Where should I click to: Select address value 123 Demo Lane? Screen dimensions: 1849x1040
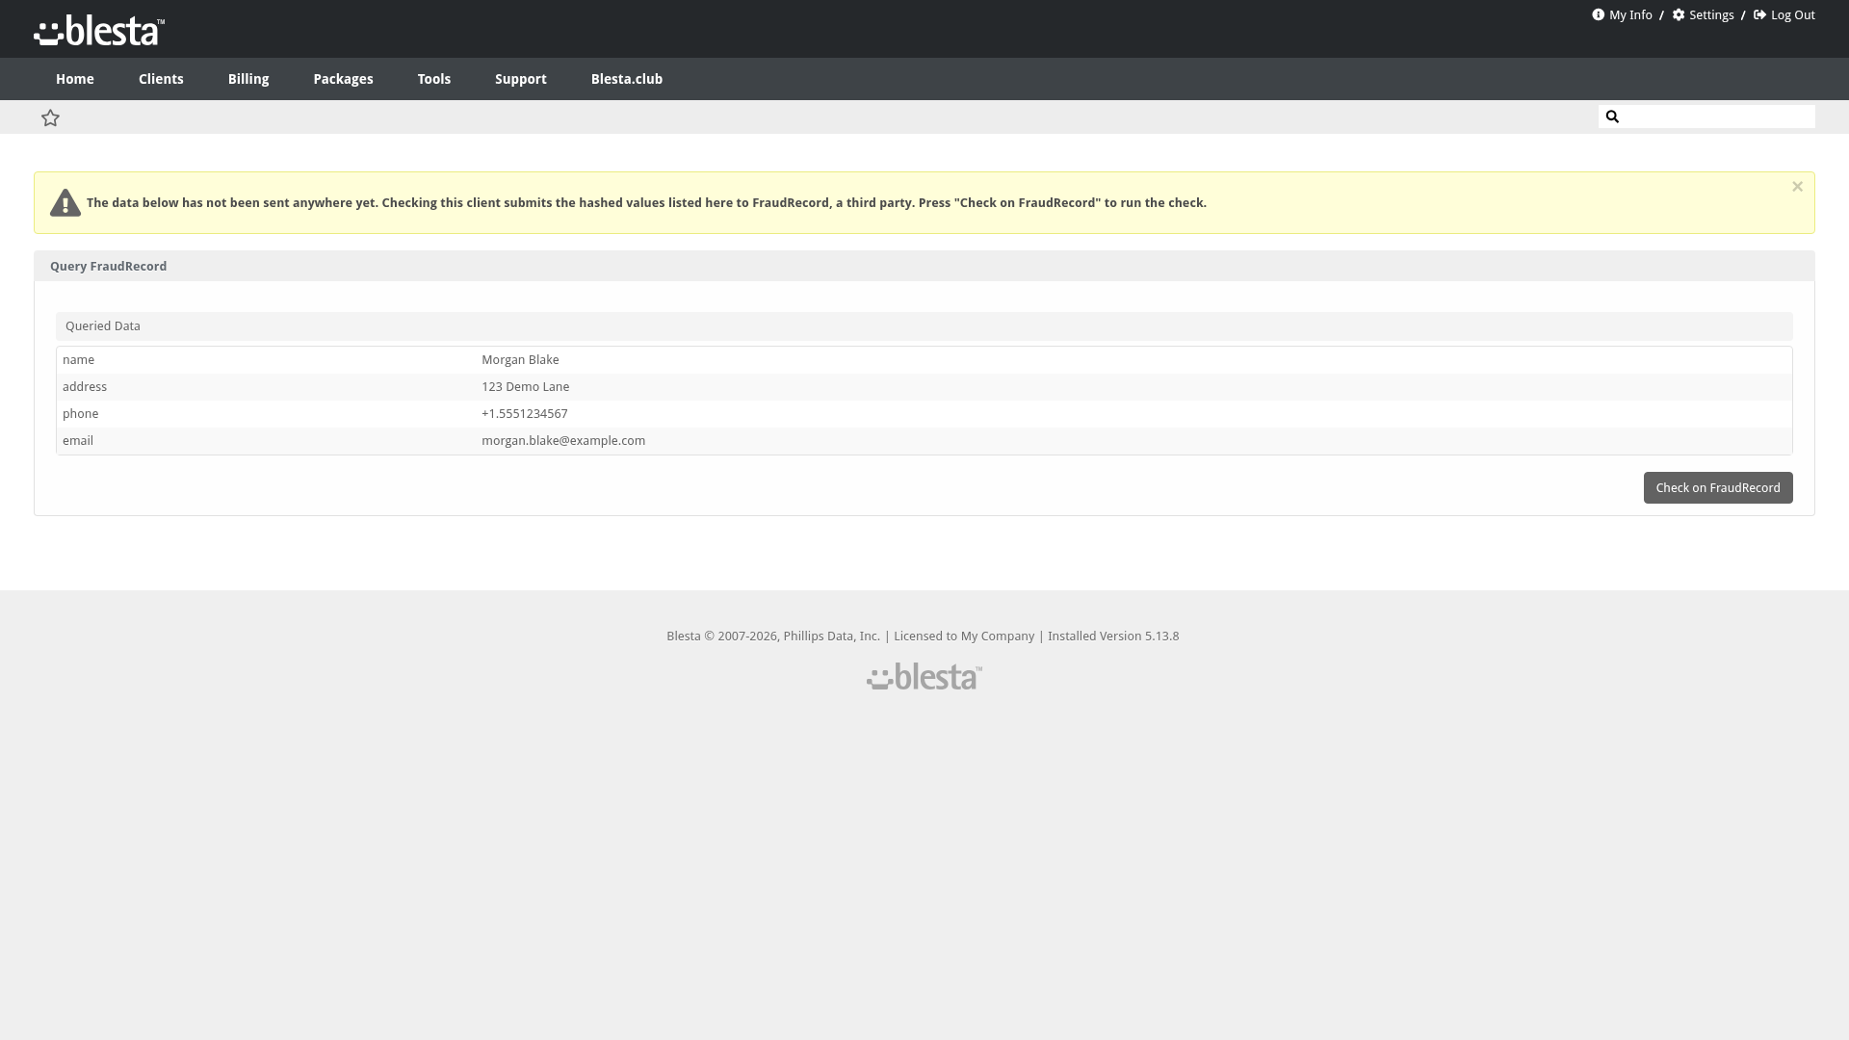(526, 387)
